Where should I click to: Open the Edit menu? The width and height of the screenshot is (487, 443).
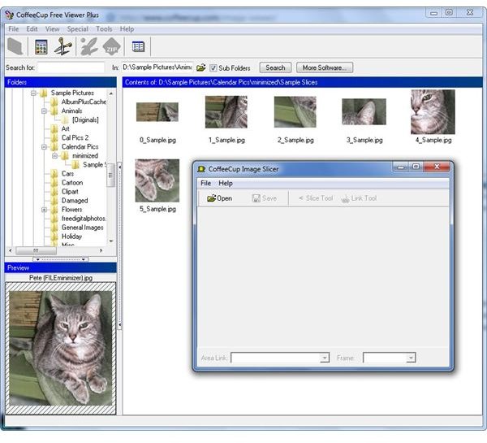pyautogui.click(x=32, y=29)
